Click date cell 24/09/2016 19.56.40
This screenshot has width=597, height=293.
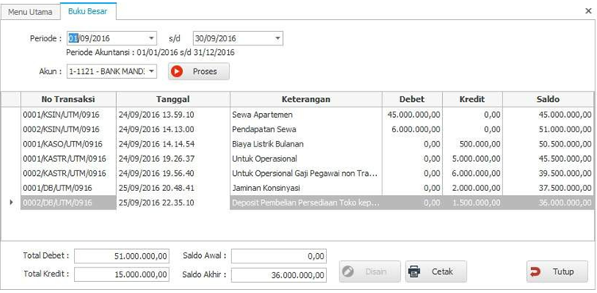pyautogui.click(x=173, y=174)
